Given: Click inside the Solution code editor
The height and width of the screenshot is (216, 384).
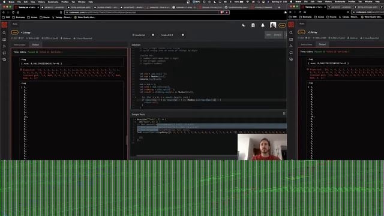Looking at the screenshot, I should pos(208,79).
